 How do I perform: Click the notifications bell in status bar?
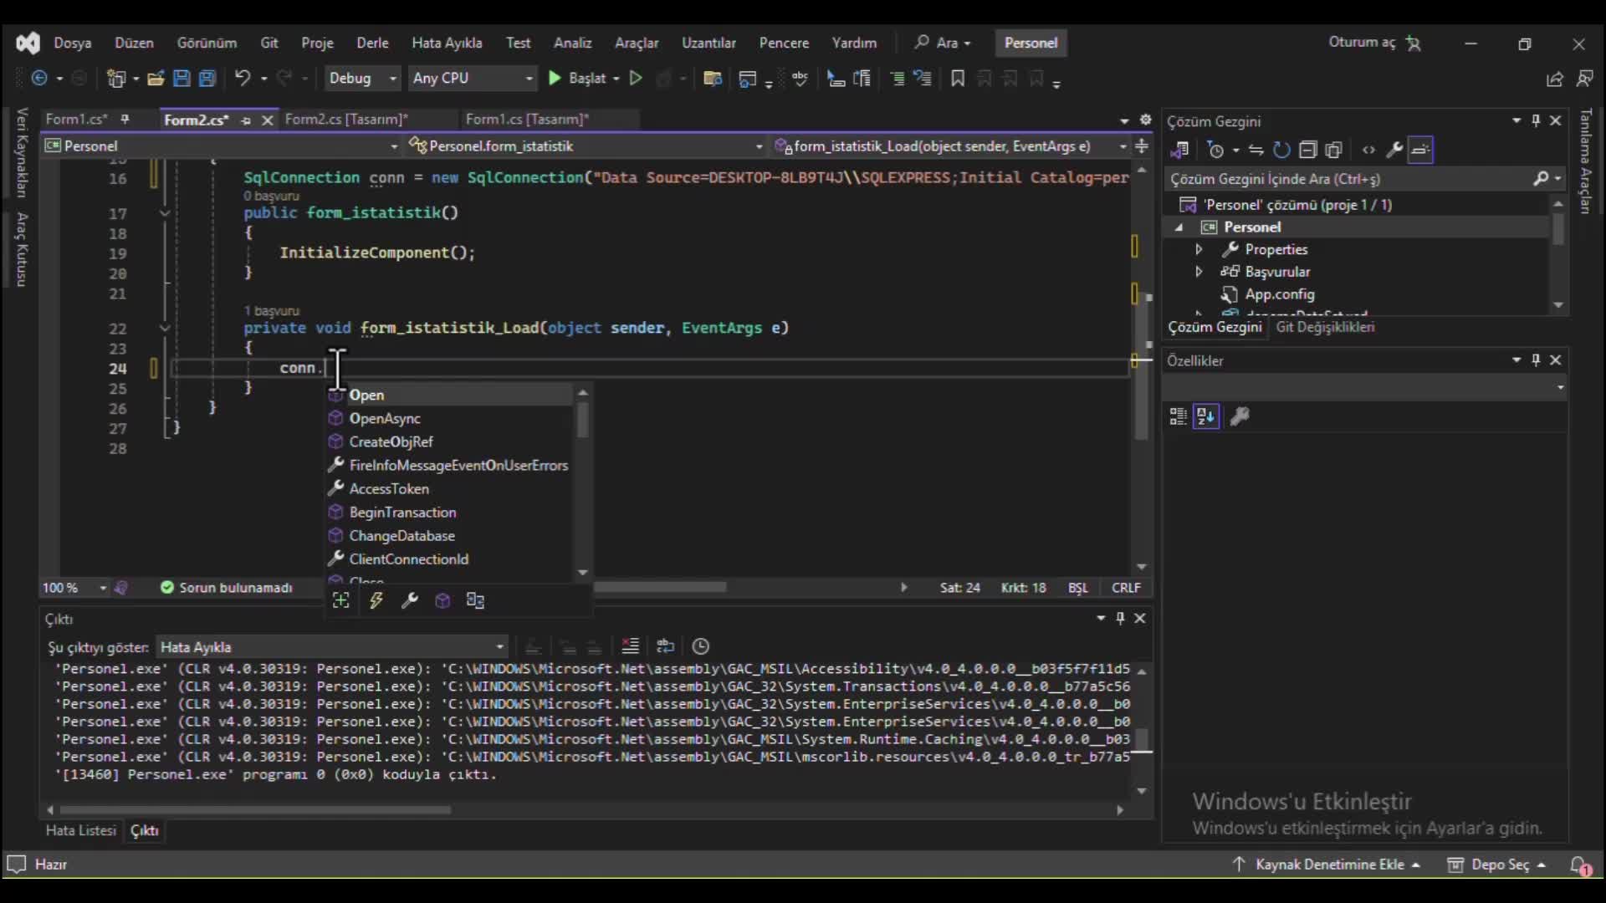tap(1579, 865)
